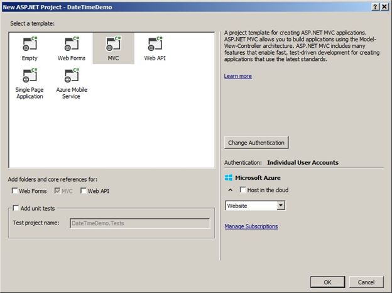
Task: Choose the Azure Mobile Service template
Action: (x=72, y=84)
